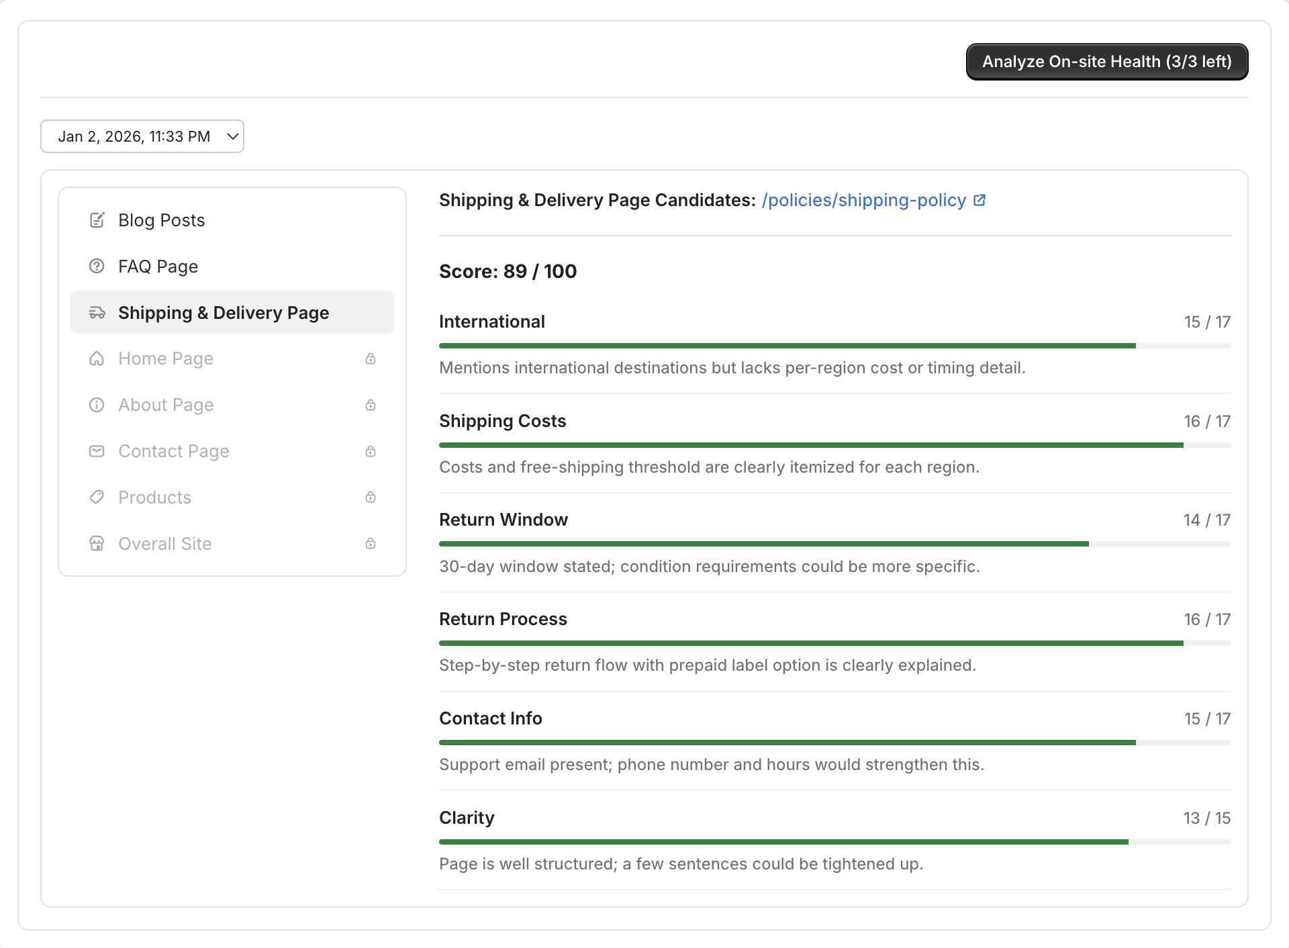
Task: Click the International score progress bar
Action: pyautogui.click(x=835, y=346)
